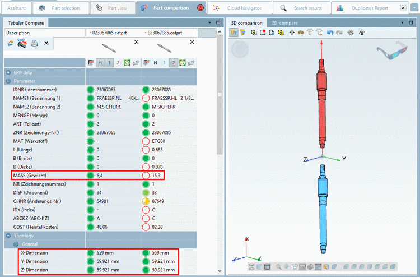Select the 3D comparison tab
420x277 pixels.
[247, 23]
